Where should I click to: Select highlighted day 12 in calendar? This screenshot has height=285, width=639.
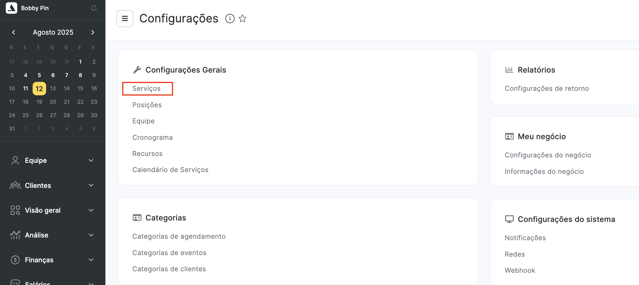[39, 89]
